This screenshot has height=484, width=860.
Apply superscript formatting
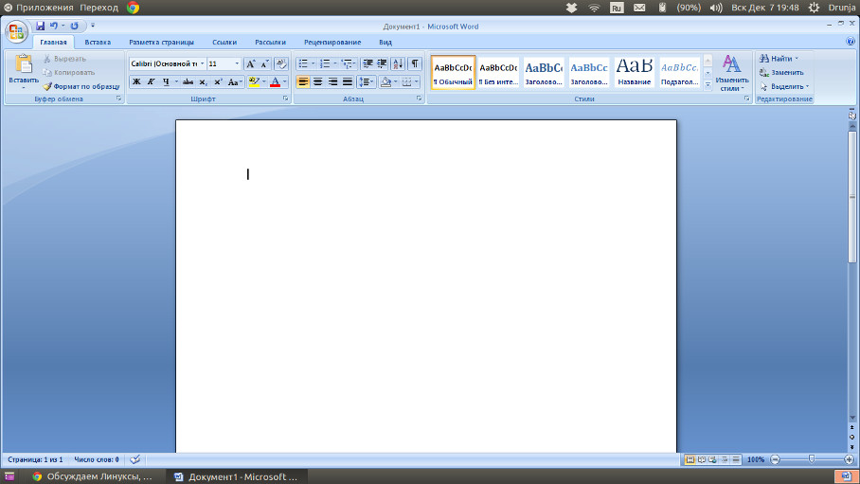(x=218, y=81)
